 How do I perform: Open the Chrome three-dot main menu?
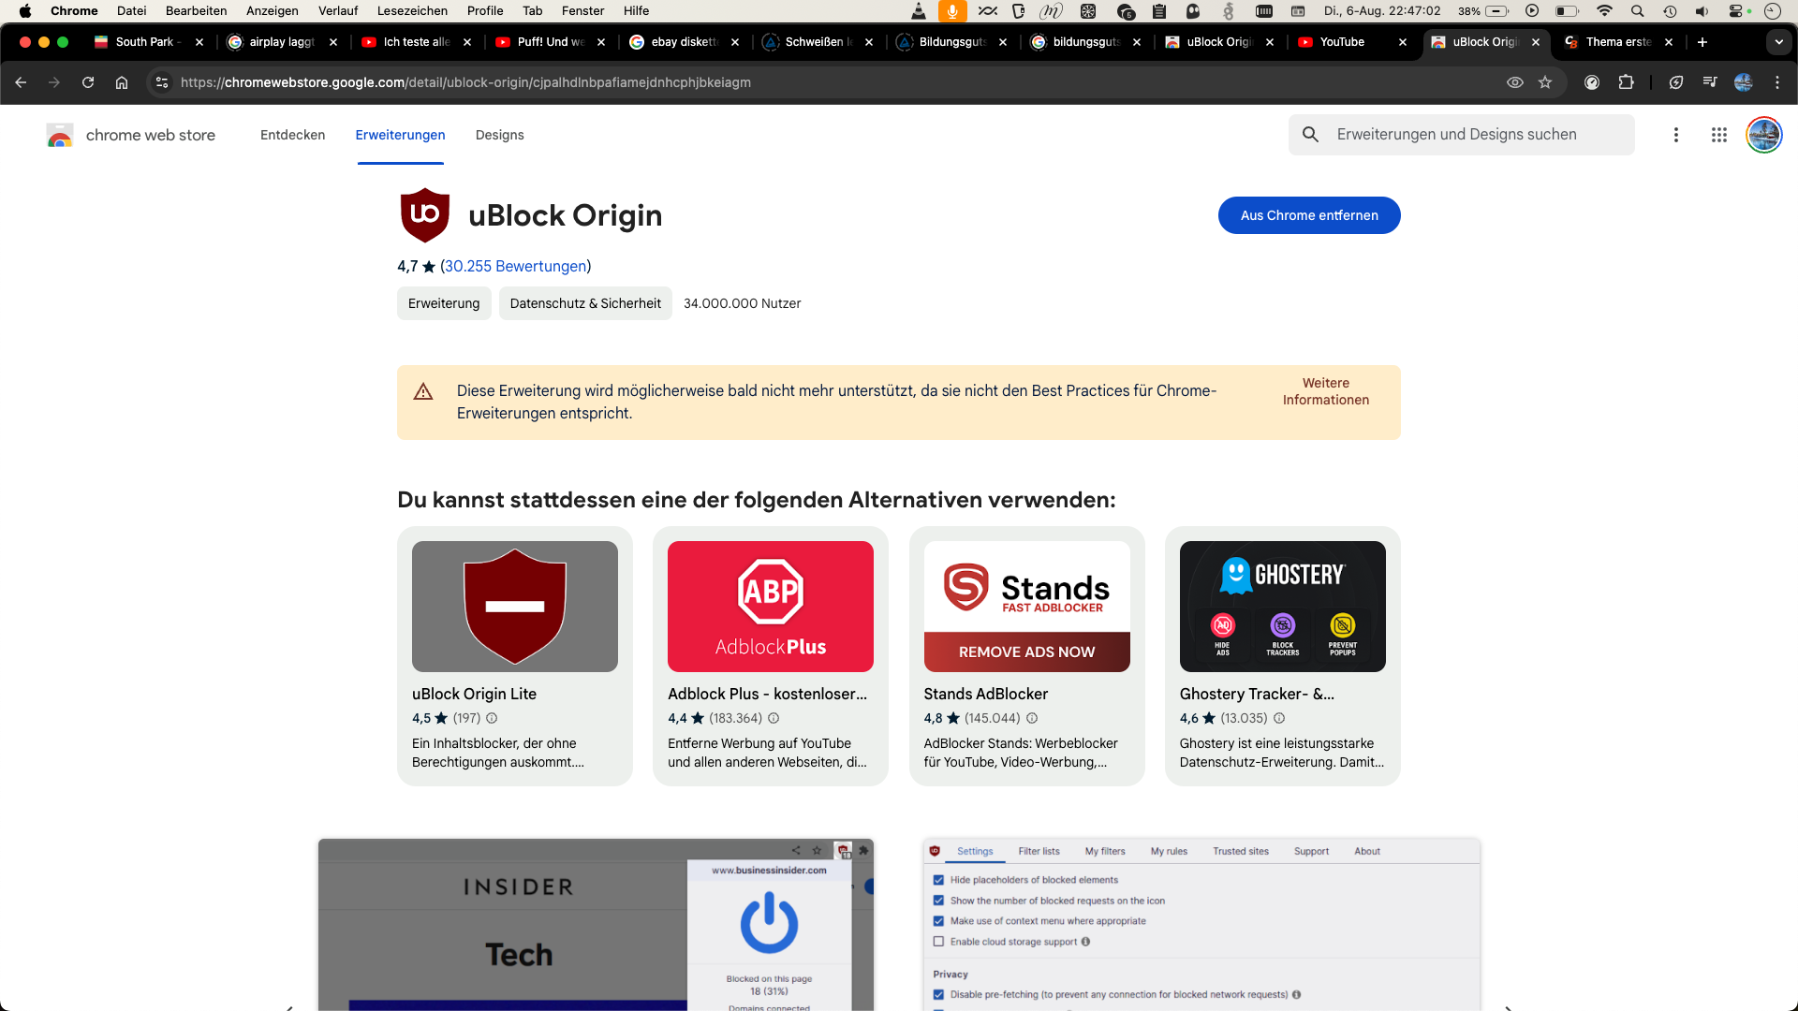pyautogui.click(x=1777, y=82)
